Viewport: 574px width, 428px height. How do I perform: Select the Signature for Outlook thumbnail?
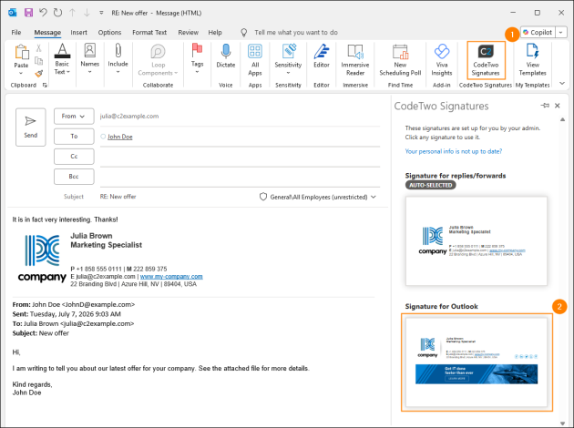tap(477, 362)
